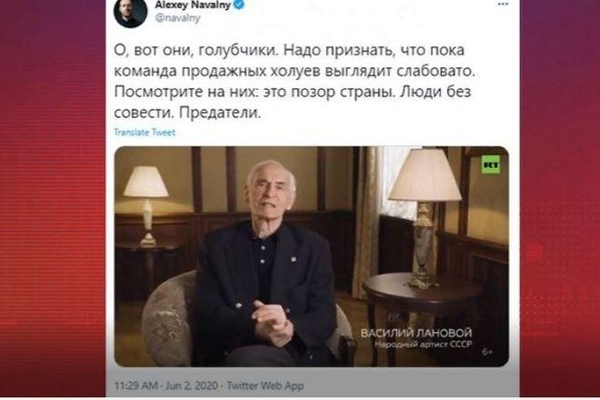
Task: Click the ВАСИЛИЙ ЛАНОВОЙ name caption
Action: click(416, 333)
